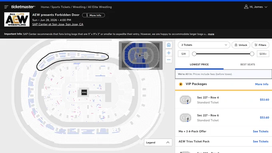Image resolution: width=272 pixels, height=153 pixels.
Task: Expand the Hi, James account chevron
Action: point(266,7)
